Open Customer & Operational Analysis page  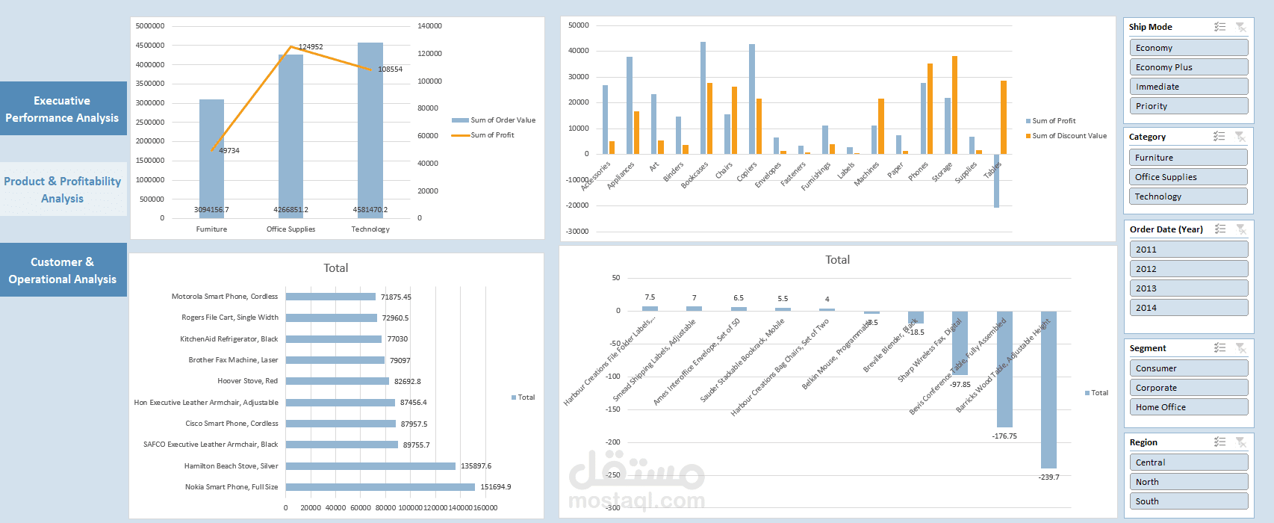pyautogui.click(x=63, y=270)
